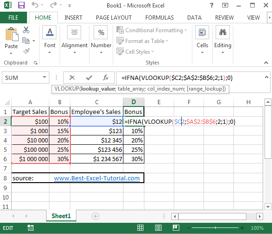Open the www.Best-Excel-Tutorial.com link
272x234 pixels.
97,178
